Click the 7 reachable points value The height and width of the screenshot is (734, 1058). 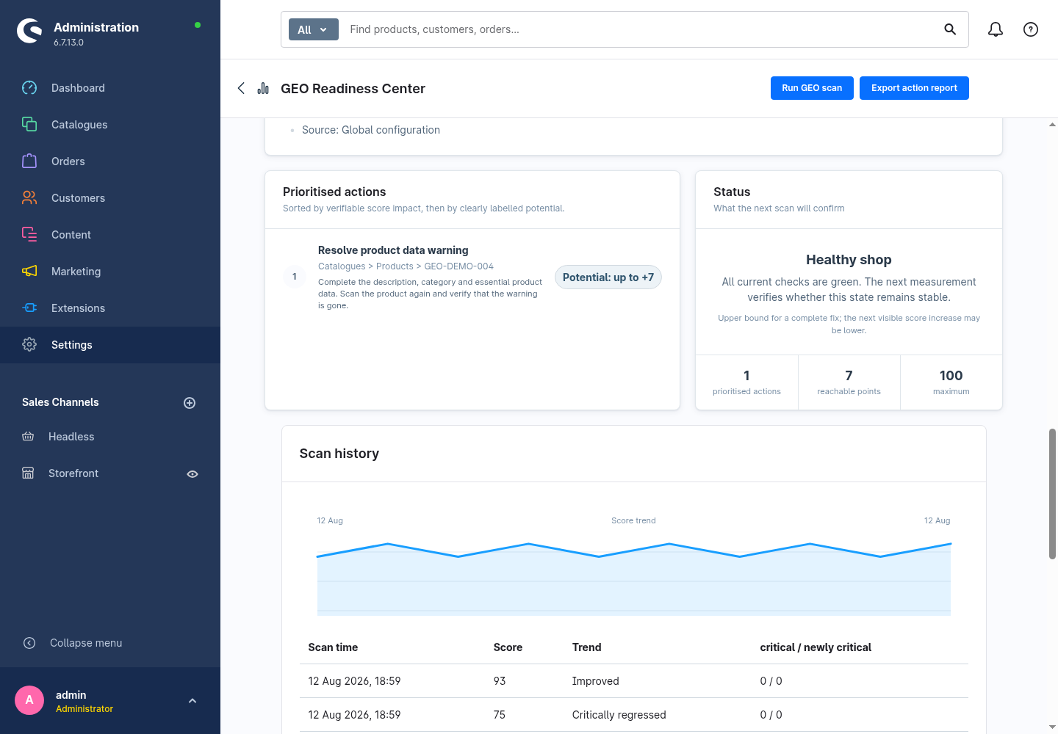tap(849, 376)
